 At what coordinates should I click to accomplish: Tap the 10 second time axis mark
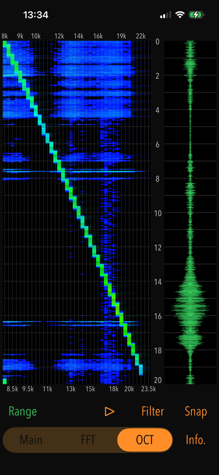[157, 213]
